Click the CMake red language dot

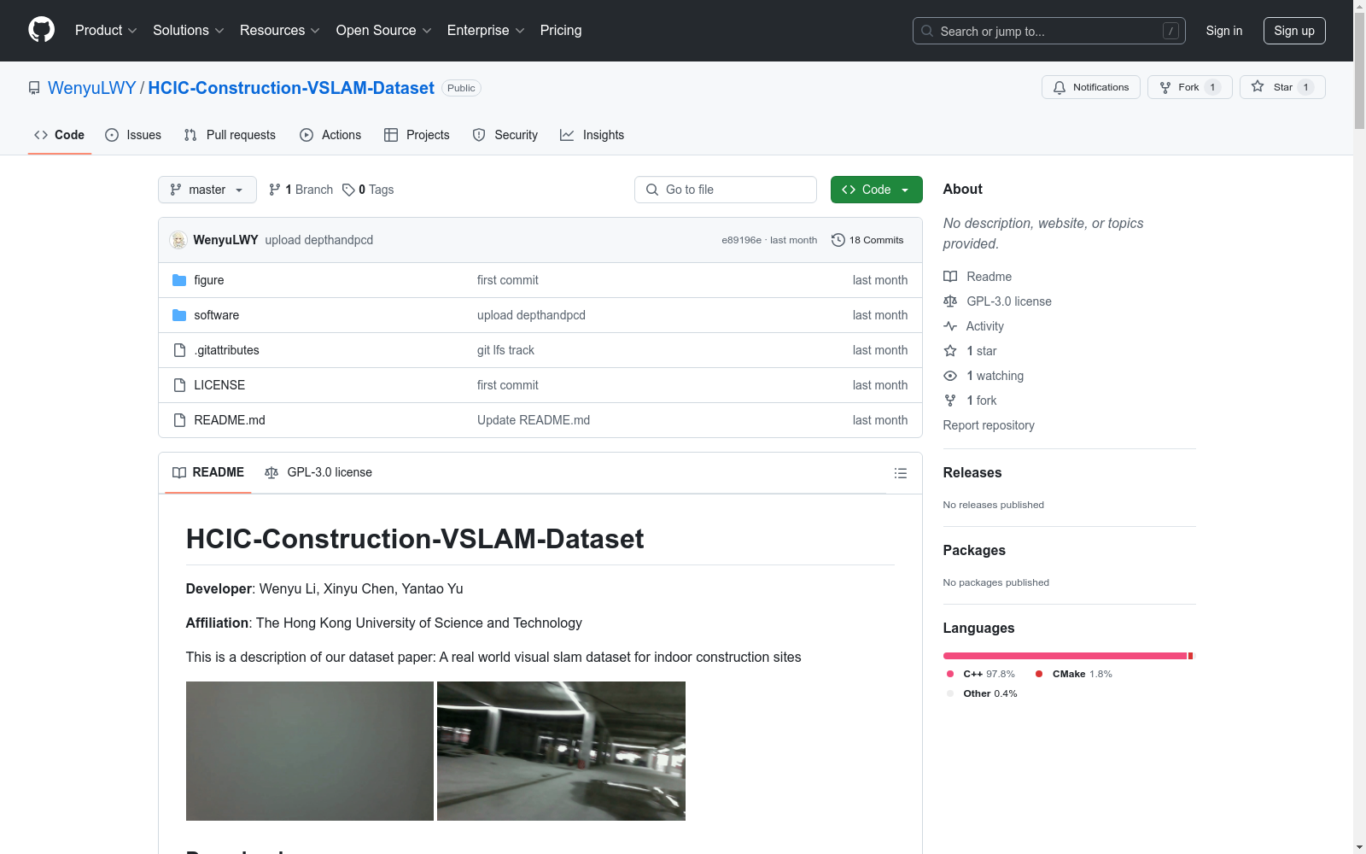[x=1039, y=674]
